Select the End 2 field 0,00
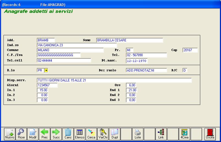 pos(131,95)
